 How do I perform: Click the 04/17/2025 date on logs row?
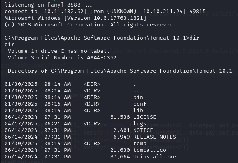point(21,124)
